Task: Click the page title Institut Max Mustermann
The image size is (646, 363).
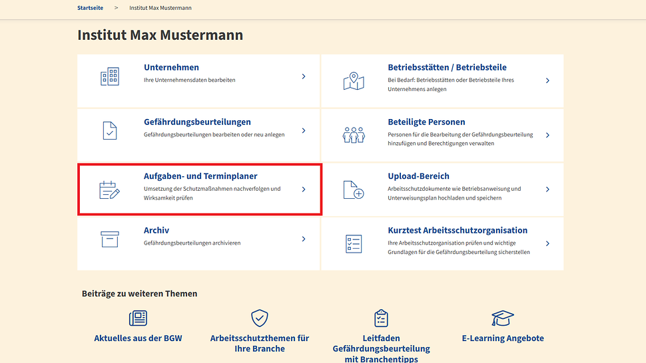Action: (161, 35)
